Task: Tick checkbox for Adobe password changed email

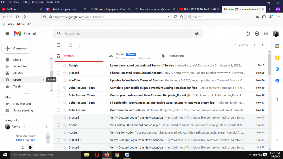Action: pyautogui.click(x=58, y=125)
